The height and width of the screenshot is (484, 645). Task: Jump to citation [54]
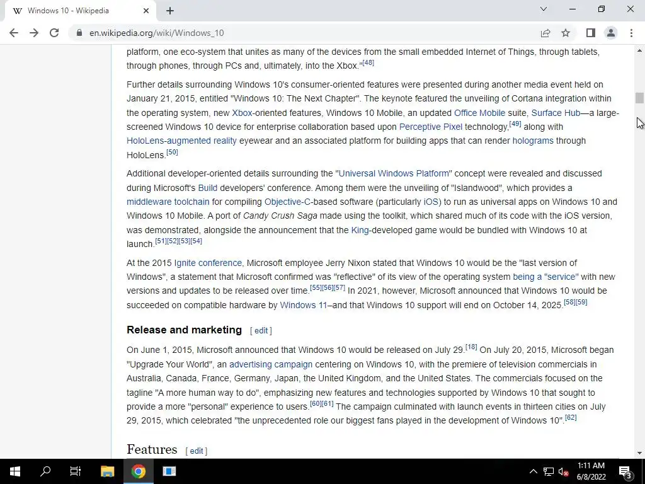click(x=197, y=241)
